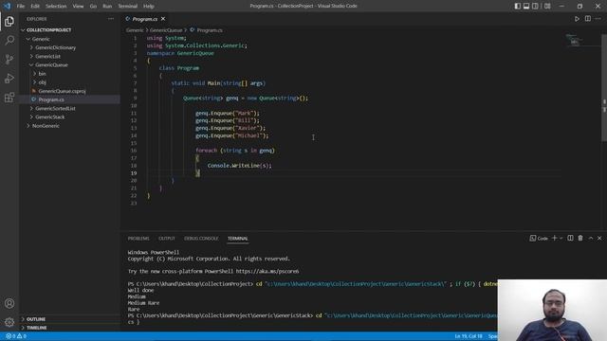Expand the NonGeneric folder
The width and height of the screenshot is (607, 341).
coord(46,126)
